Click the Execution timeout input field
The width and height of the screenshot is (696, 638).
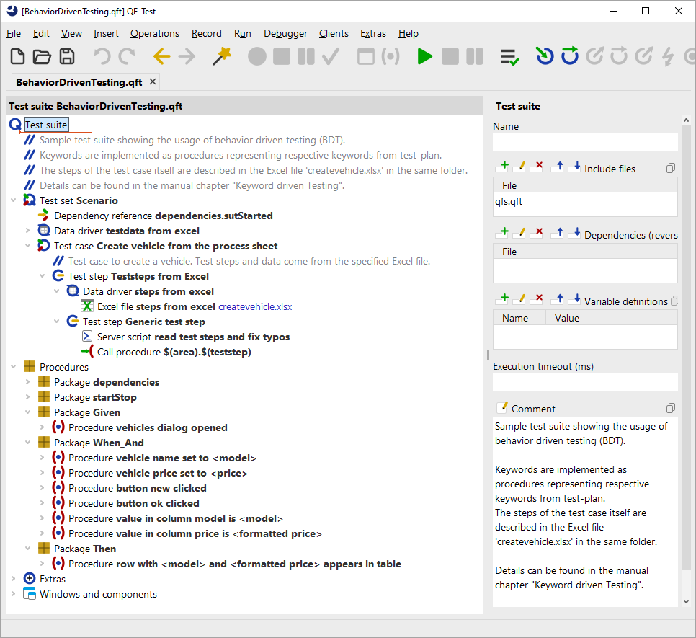coord(584,381)
